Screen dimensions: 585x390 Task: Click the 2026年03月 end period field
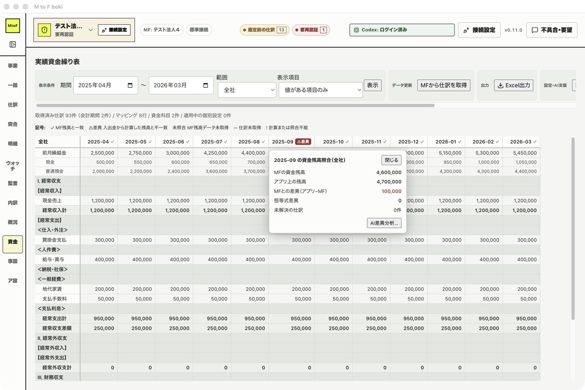181,85
